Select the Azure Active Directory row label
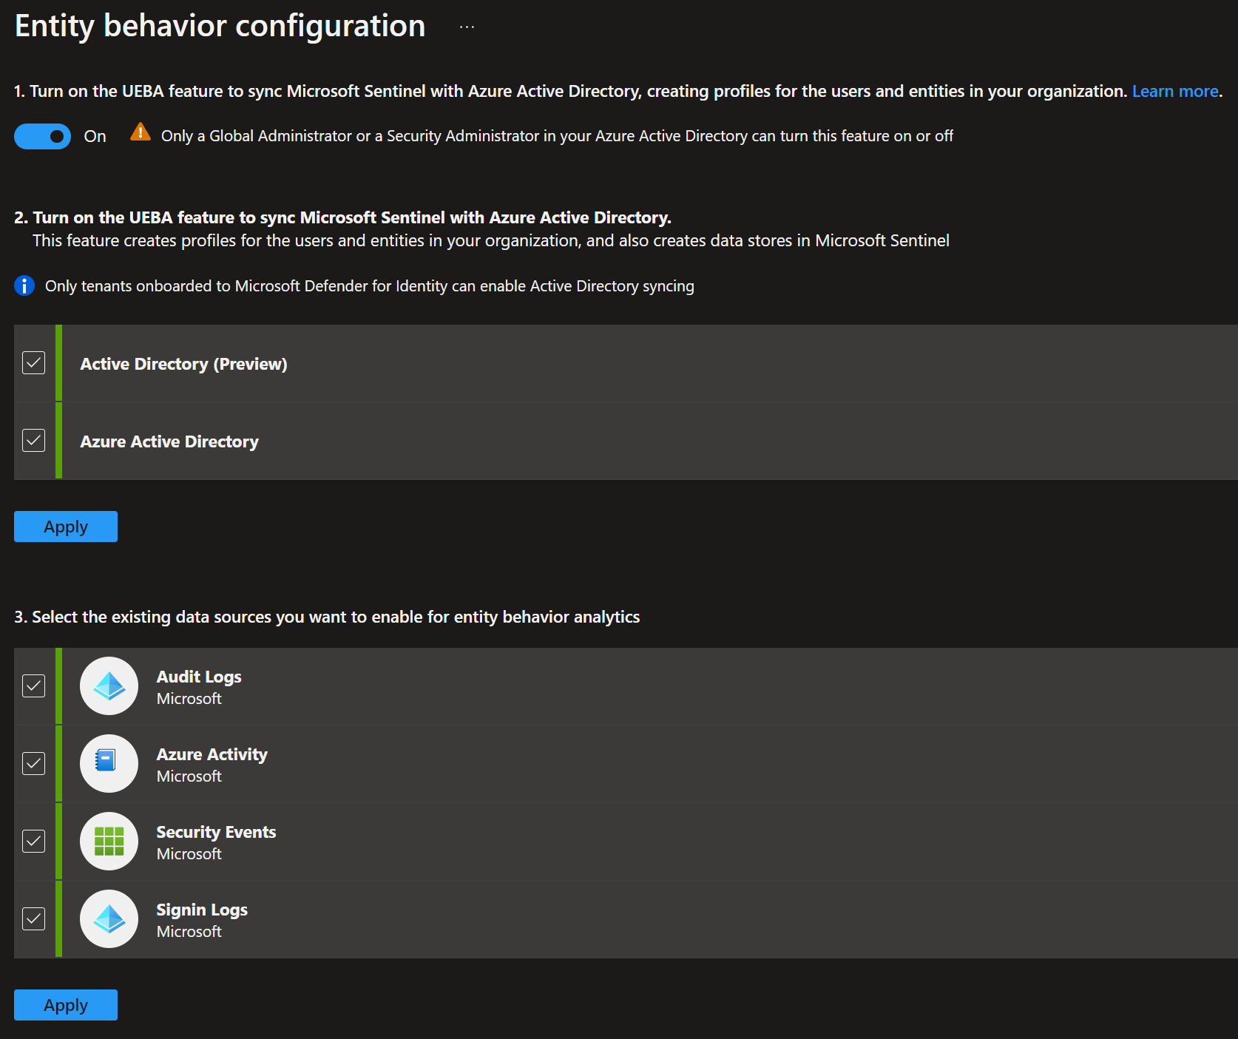 point(169,441)
